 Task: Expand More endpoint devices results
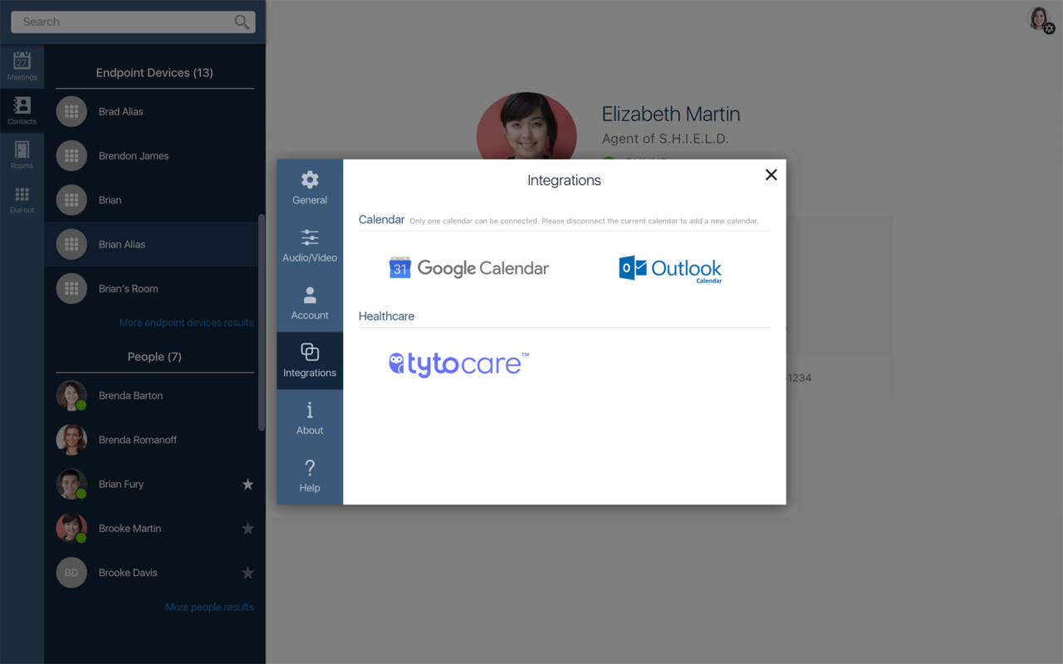pos(186,323)
